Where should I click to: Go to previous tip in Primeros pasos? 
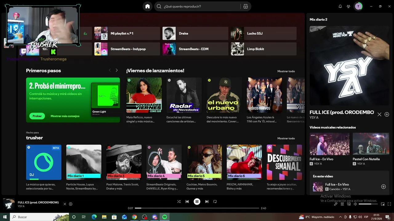tap(110, 70)
